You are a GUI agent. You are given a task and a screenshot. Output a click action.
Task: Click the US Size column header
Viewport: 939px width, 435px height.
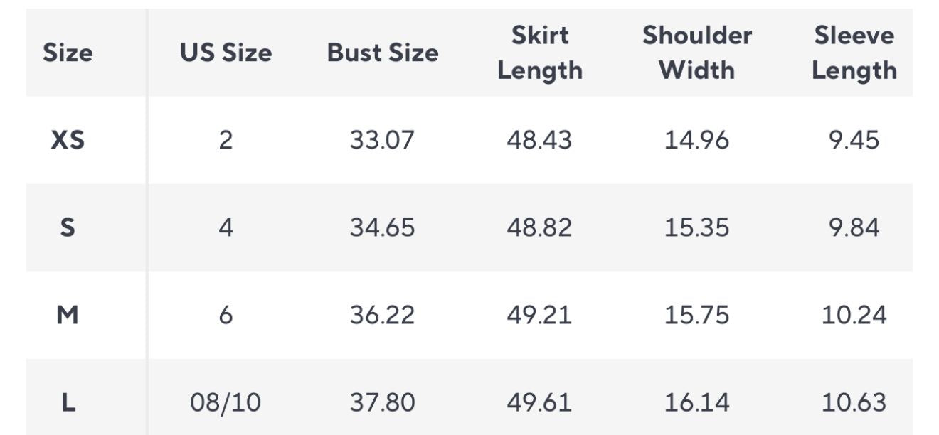[x=226, y=53]
